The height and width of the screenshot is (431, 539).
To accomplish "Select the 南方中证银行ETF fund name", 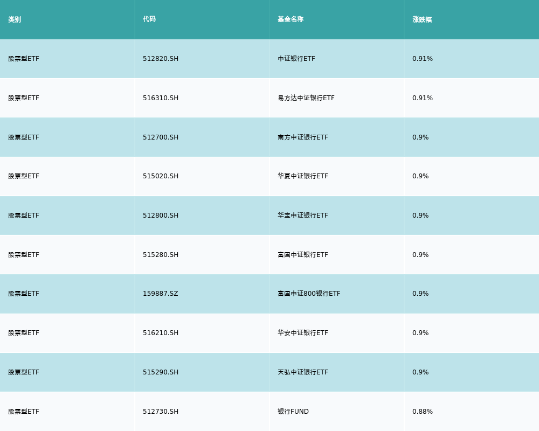I will (x=303, y=137).
